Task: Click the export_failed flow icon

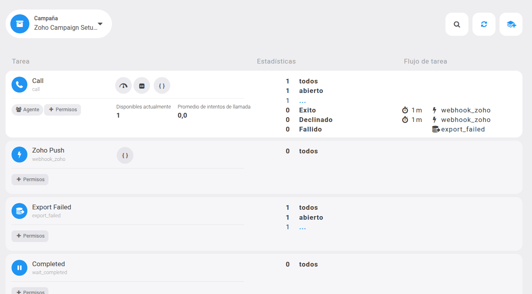Action: pyautogui.click(x=436, y=129)
